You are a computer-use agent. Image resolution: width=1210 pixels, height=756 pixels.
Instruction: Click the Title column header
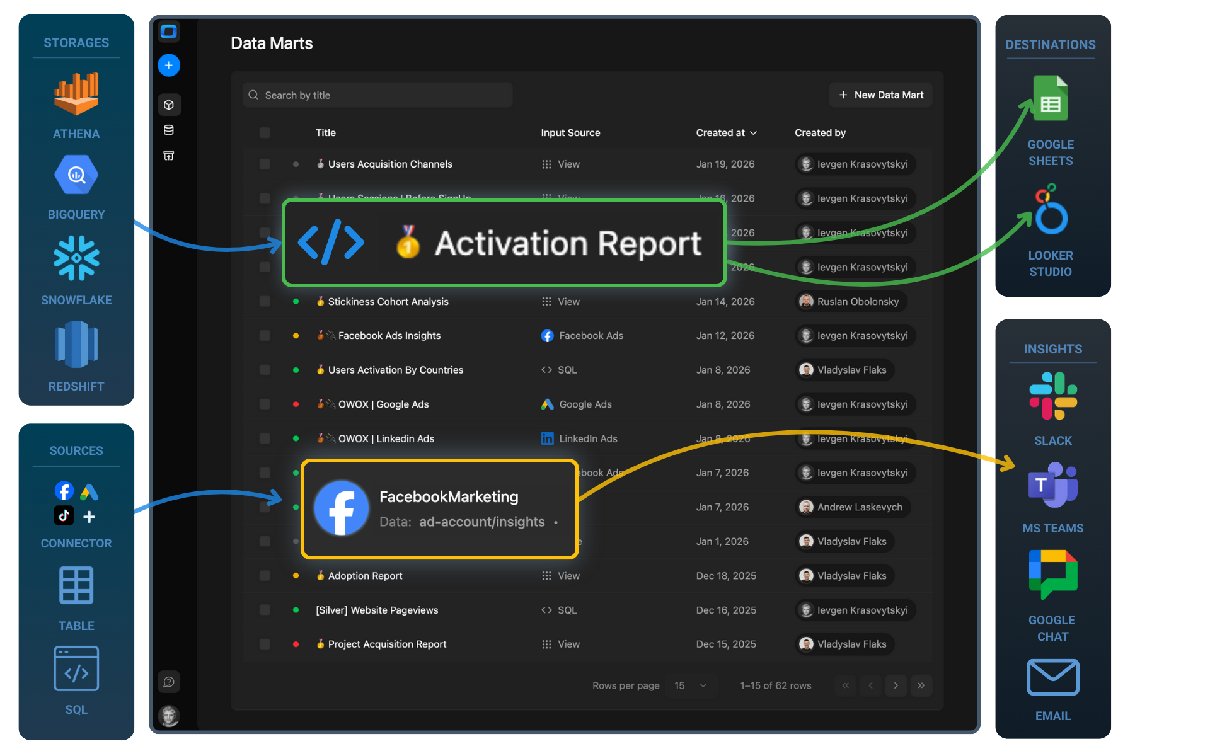326,133
